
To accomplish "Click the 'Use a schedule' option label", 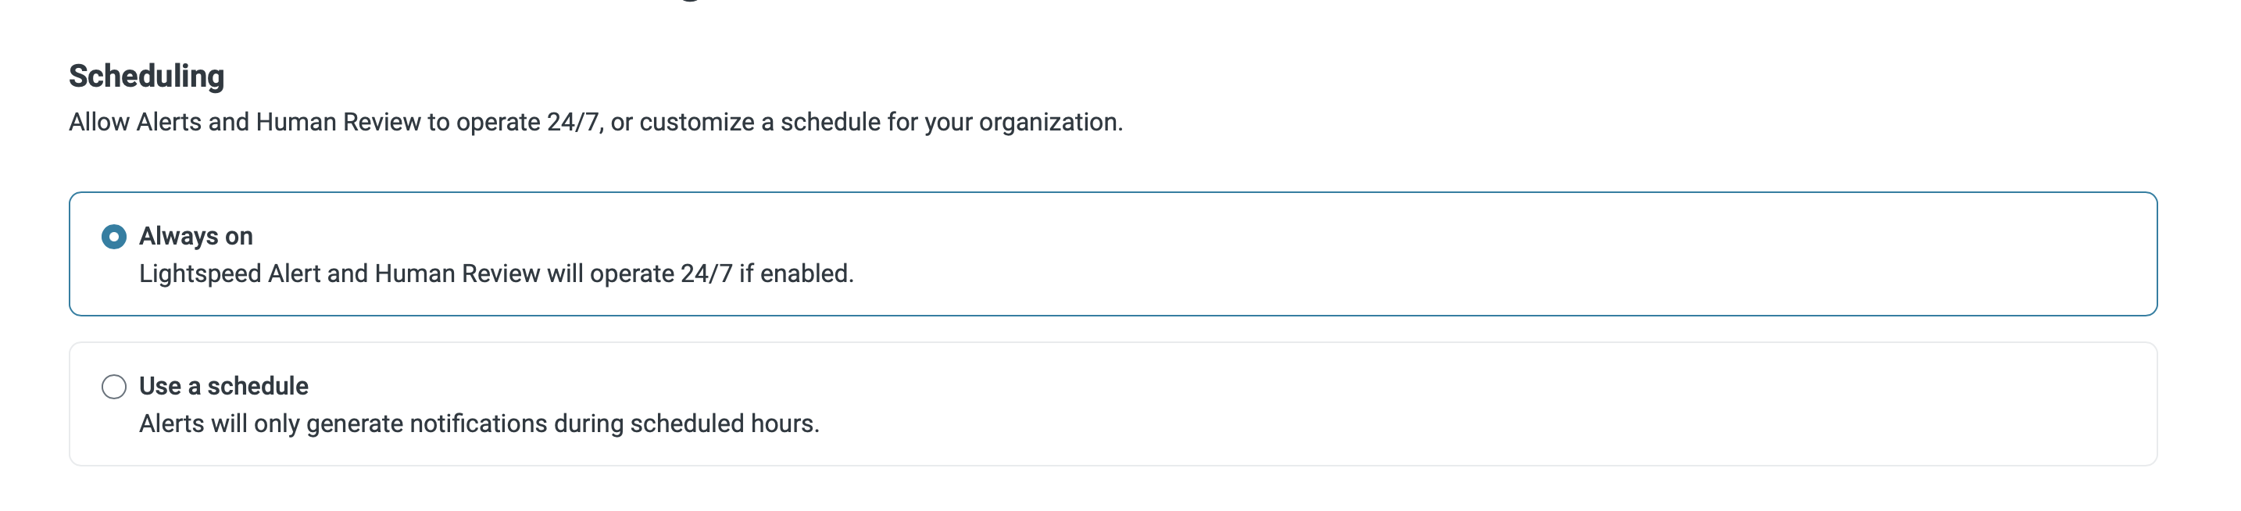I will coord(223,387).
